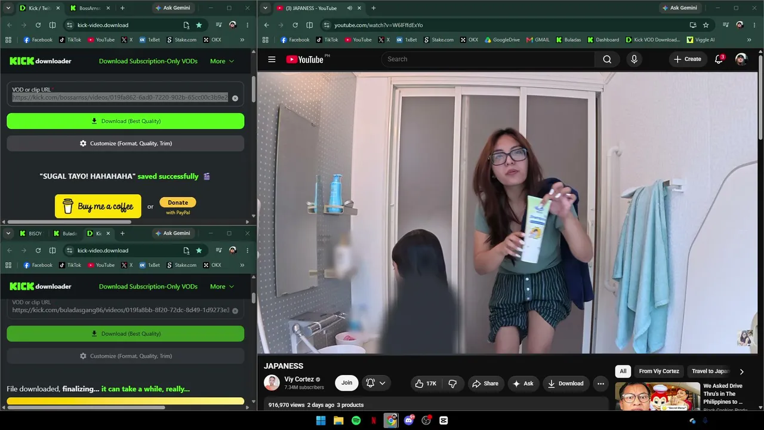
Task: Toggle side panel in top-left window toolbar
Action: click(x=53, y=25)
